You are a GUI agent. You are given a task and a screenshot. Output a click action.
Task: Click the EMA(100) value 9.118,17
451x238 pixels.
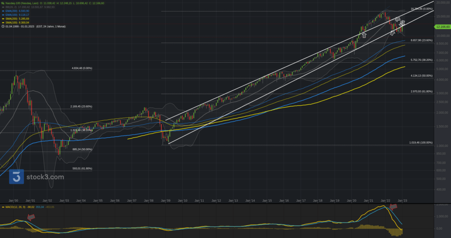coord(24,15)
